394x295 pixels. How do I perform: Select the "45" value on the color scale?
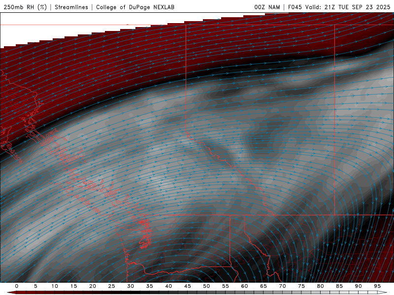click(188, 286)
